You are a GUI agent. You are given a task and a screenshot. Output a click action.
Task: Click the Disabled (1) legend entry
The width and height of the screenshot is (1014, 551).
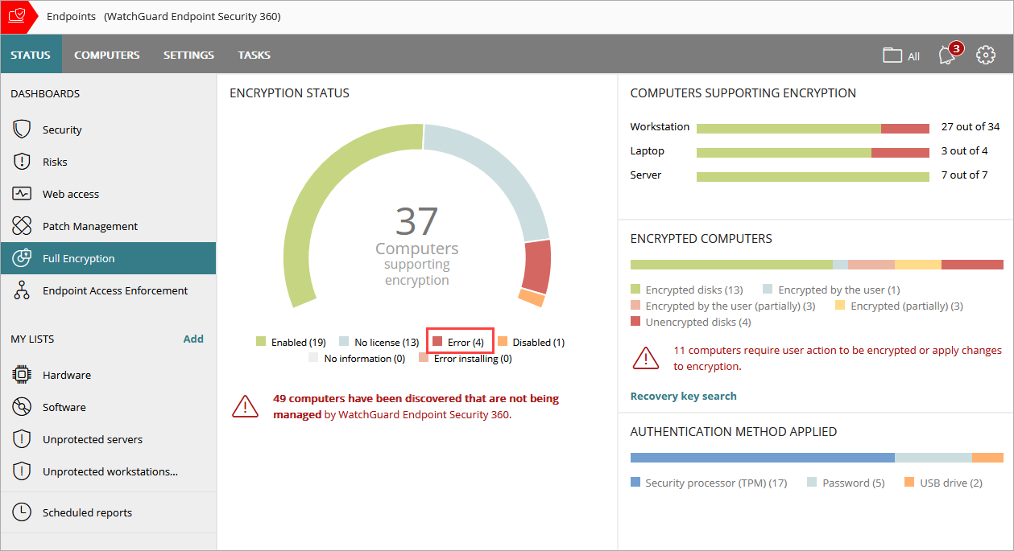pos(532,342)
